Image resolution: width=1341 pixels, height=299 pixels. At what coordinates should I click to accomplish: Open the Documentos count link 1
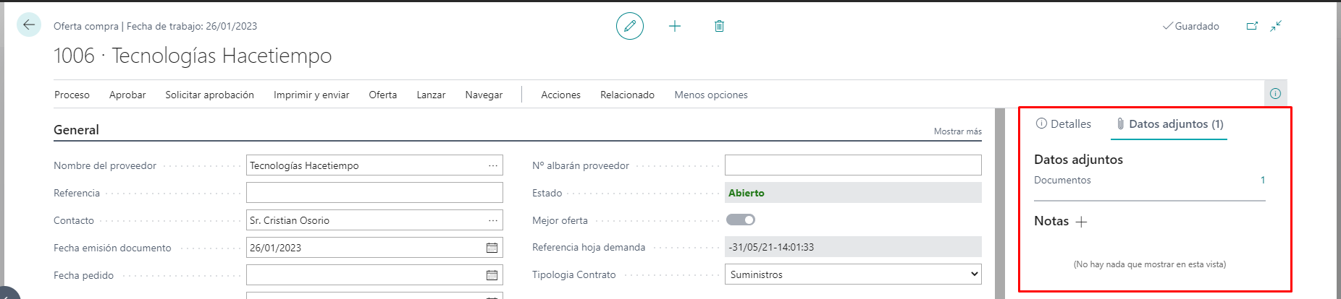point(1263,180)
